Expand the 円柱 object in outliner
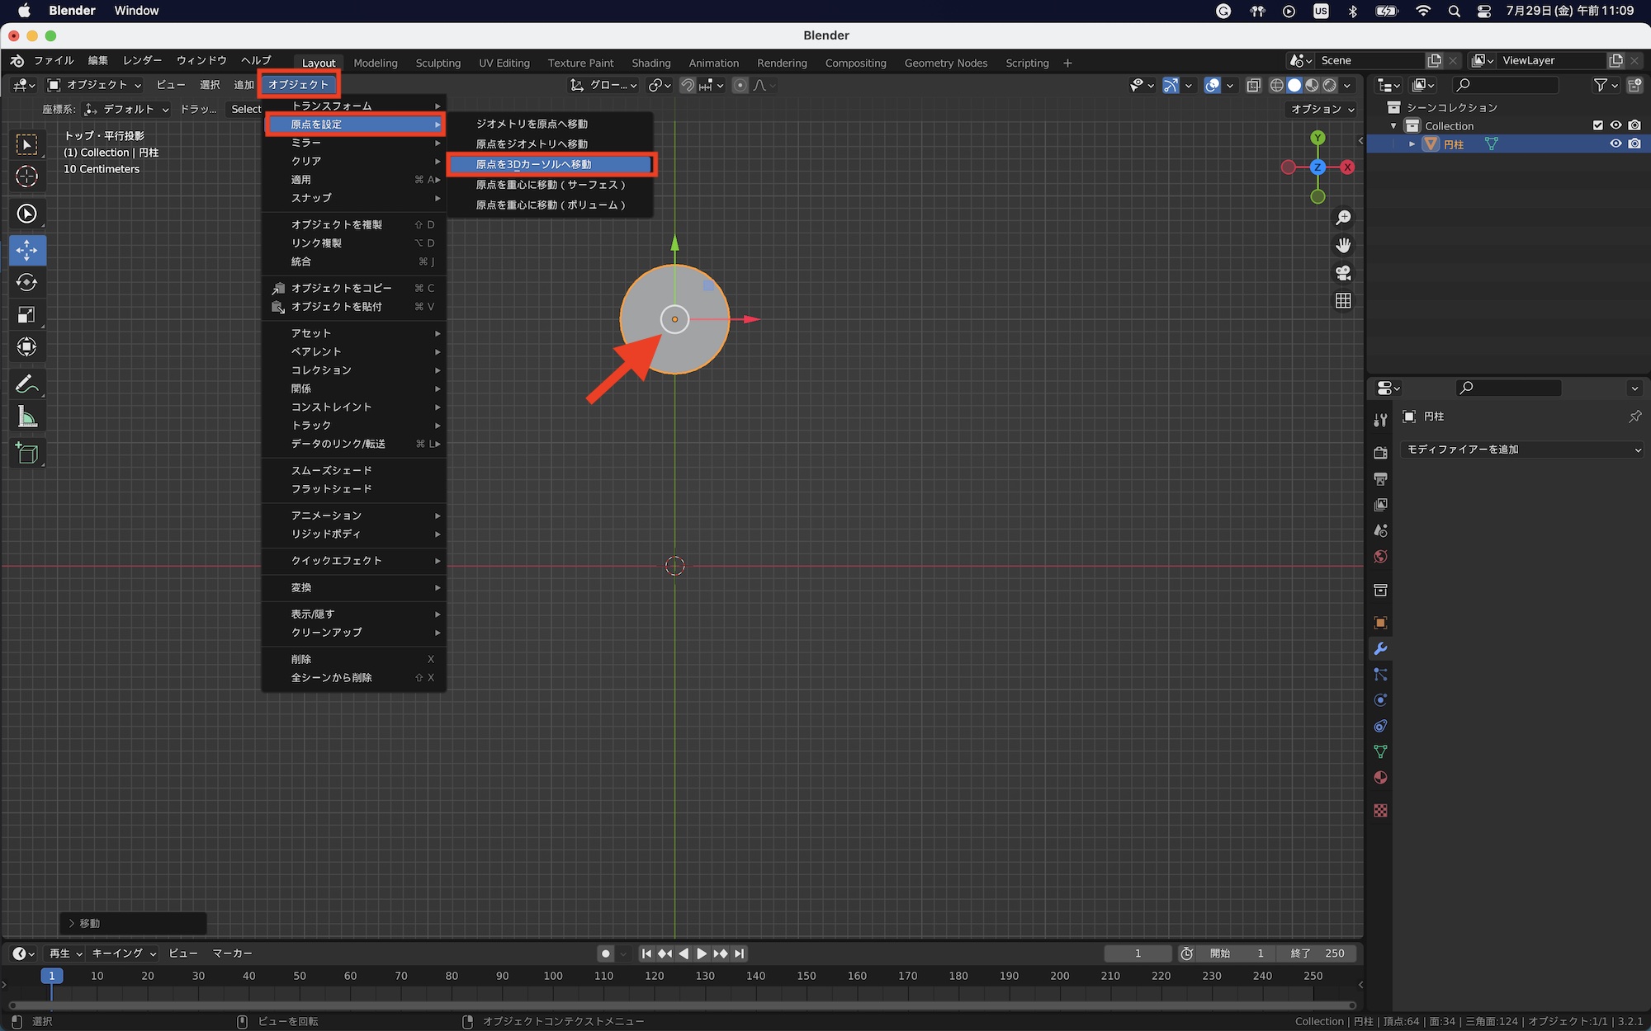The image size is (1651, 1031). [1412, 144]
